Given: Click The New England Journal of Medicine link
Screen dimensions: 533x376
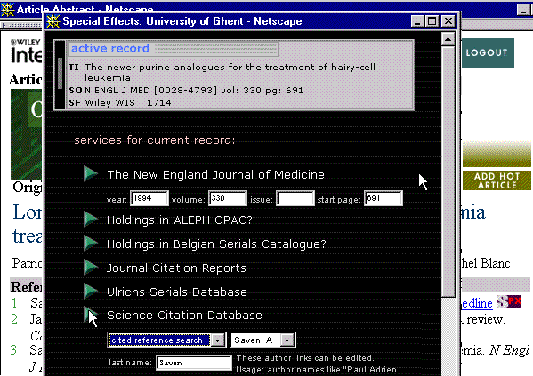Looking at the screenshot, I should coord(216,174).
